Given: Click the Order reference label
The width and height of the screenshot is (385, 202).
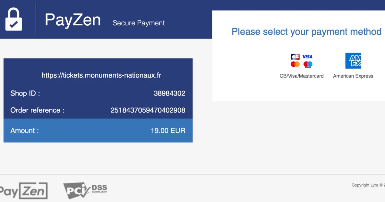Looking at the screenshot, I should (x=37, y=110).
